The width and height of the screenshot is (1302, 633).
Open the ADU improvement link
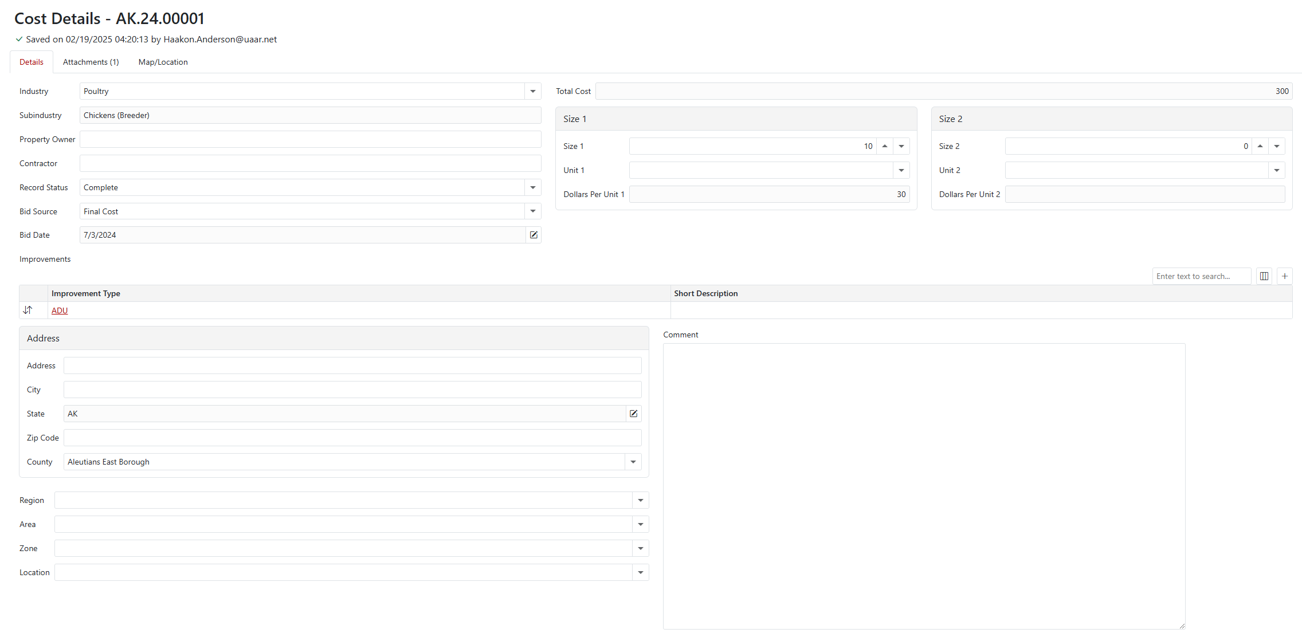click(60, 310)
